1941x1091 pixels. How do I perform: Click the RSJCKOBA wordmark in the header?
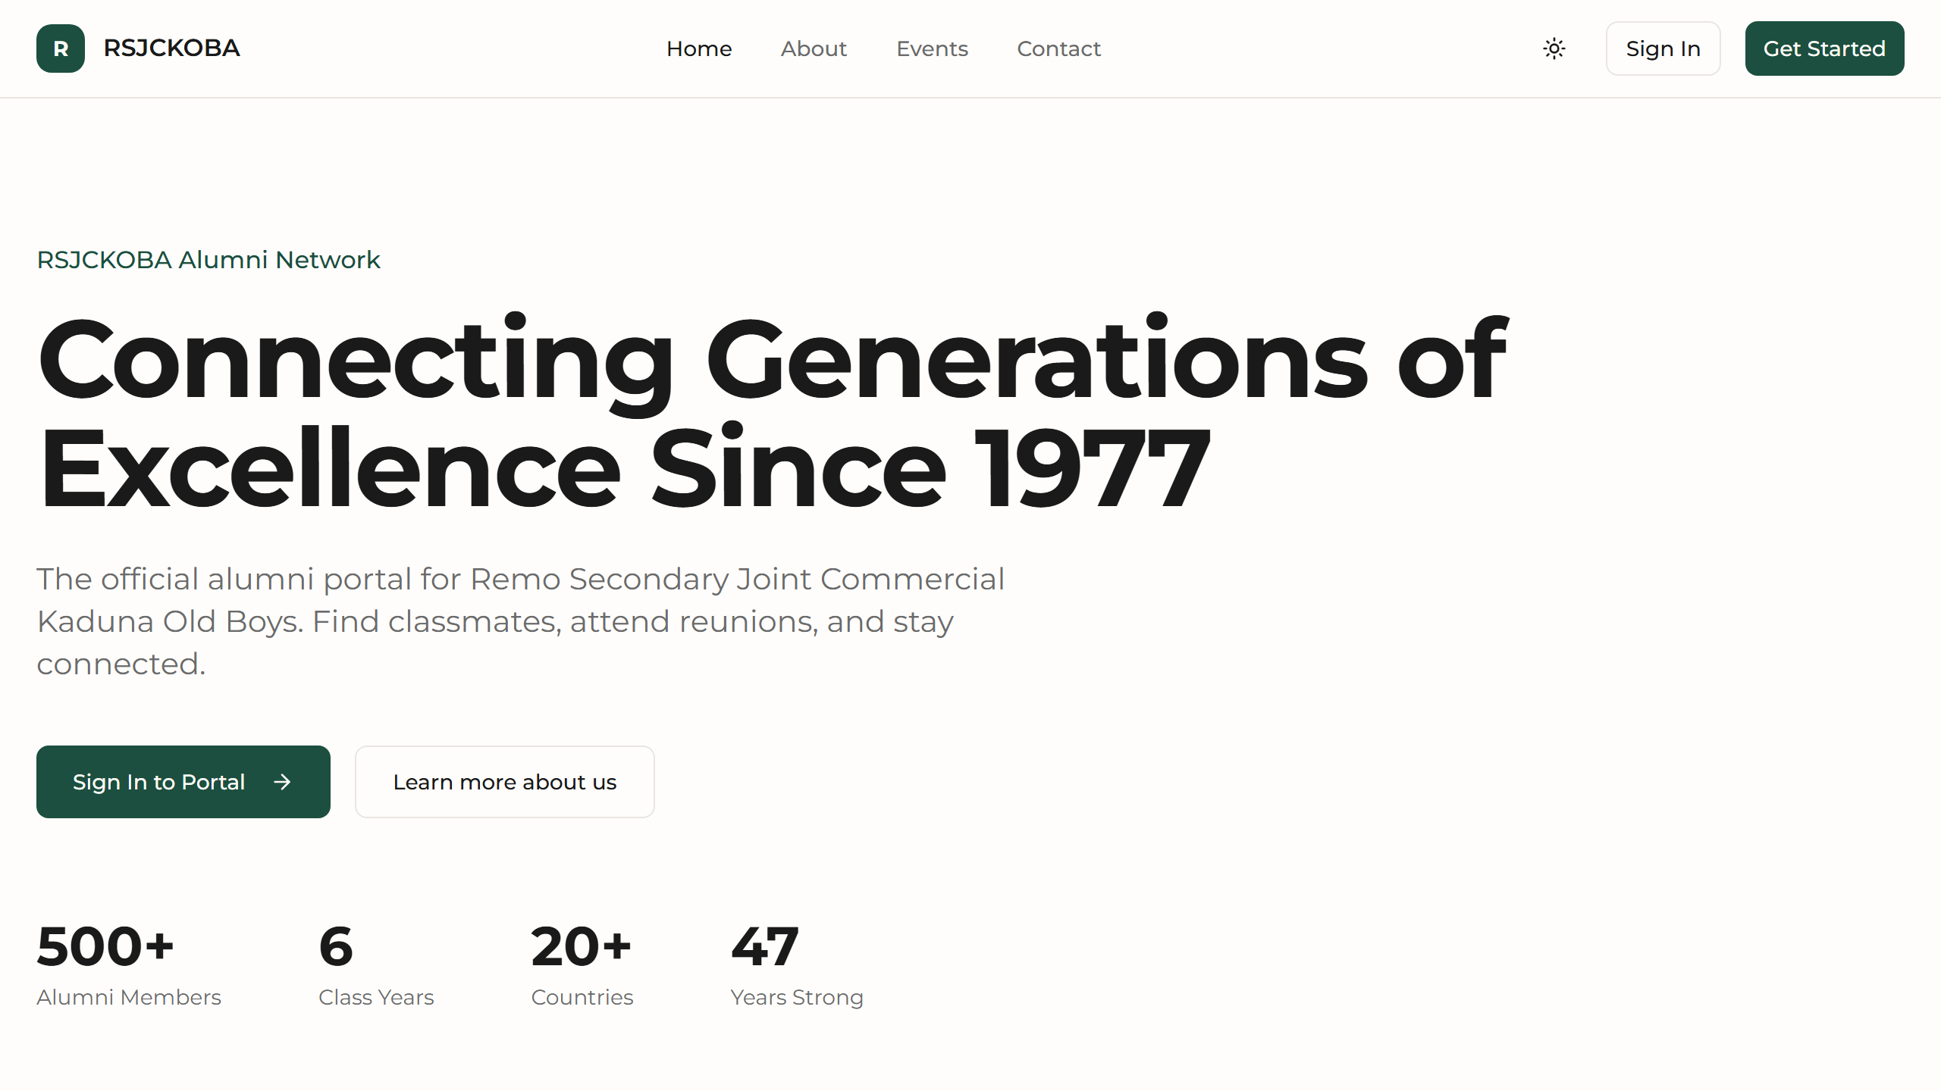click(x=171, y=48)
